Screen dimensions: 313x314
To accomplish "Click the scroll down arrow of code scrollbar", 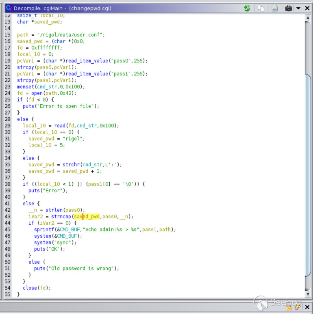I will pyautogui.click(x=308, y=294).
